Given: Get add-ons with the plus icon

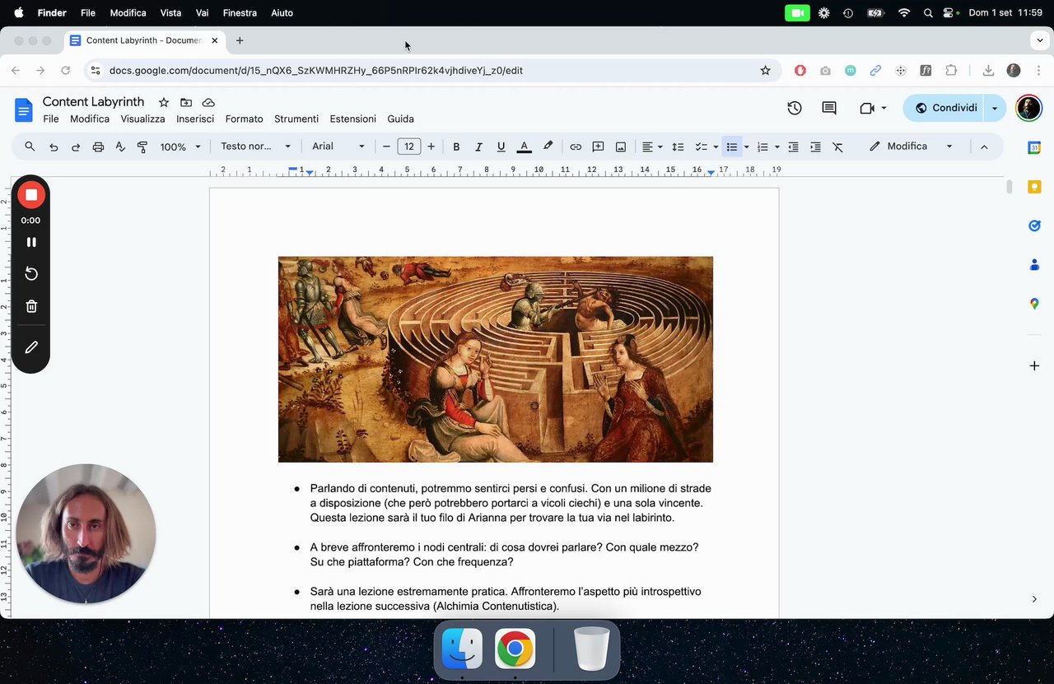Looking at the screenshot, I should tap(1034, 365).
